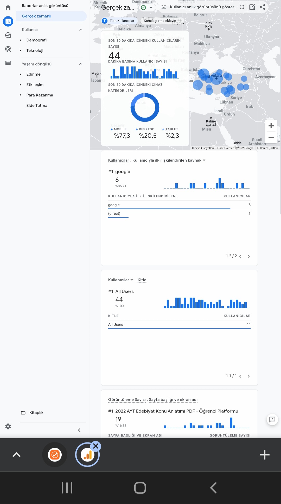Switch to the orange checkmark app

55,455
